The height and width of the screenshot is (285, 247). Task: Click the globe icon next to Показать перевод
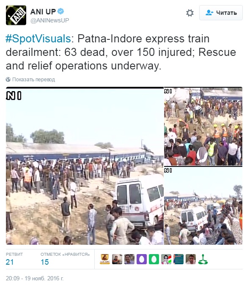point(8,80)
